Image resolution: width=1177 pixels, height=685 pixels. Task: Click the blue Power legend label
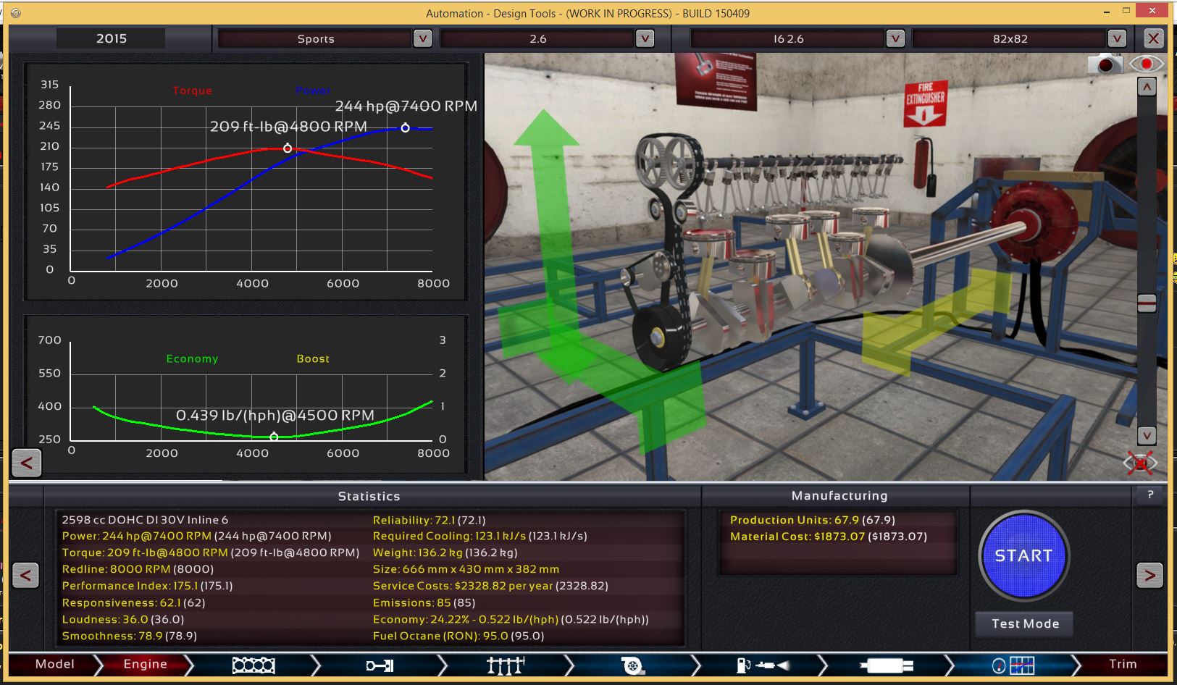(313, 91)
